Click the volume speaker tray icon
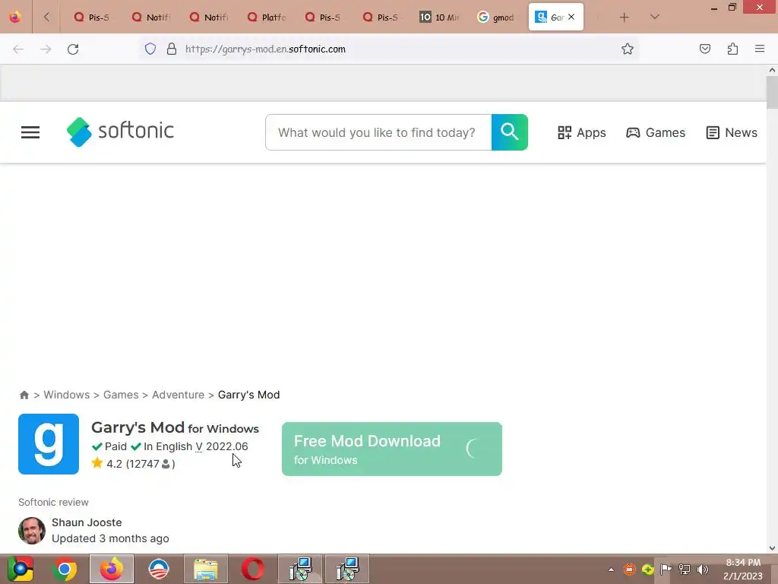The height and width of the screenshot is (584, 778). pos(703,570)
